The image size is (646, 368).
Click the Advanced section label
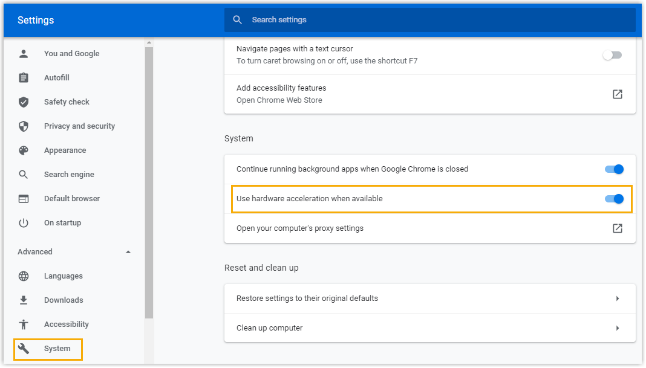click(x=35, y=252)
